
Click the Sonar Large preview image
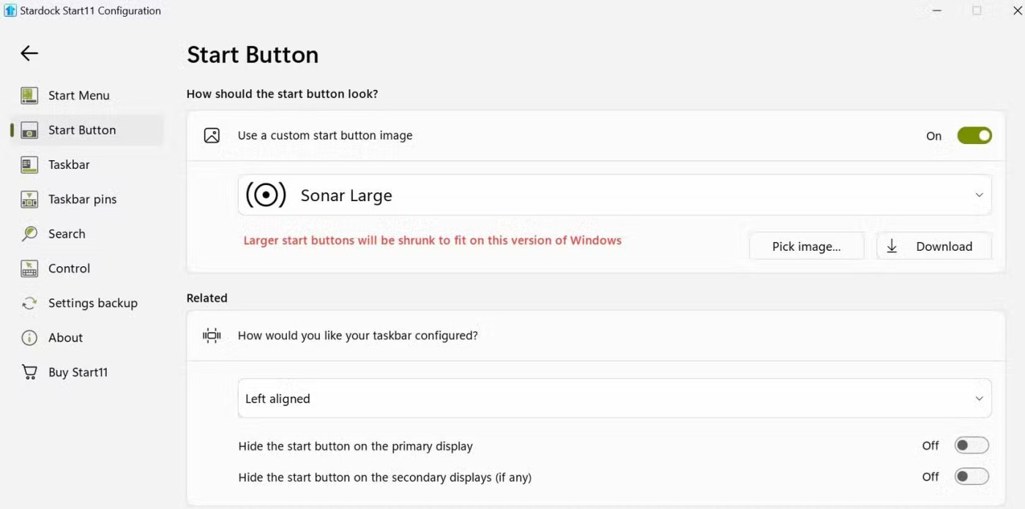click(x=265, y=195)
